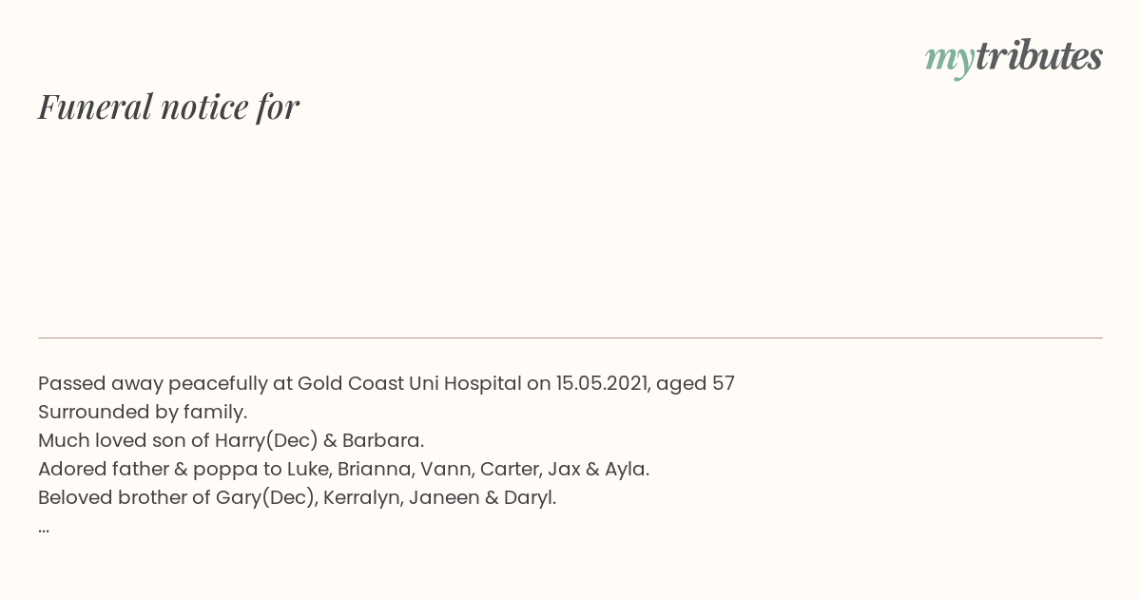1141x599 pixels.
Task: Click the ellipsis below the notice text
Action: tap(44, 530)
